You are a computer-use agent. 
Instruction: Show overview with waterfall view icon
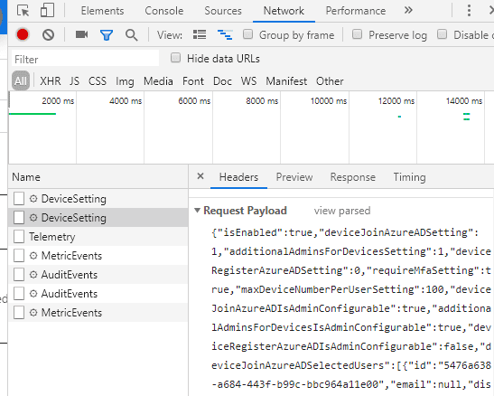225,34
